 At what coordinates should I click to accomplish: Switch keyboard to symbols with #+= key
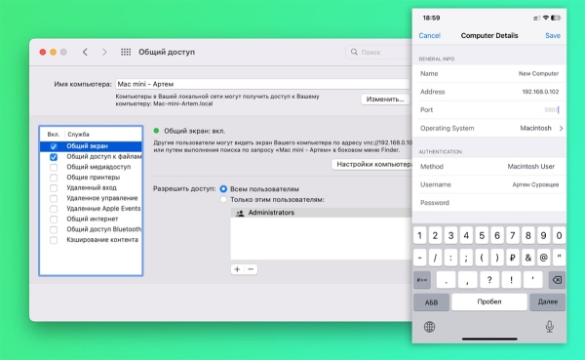422,280
